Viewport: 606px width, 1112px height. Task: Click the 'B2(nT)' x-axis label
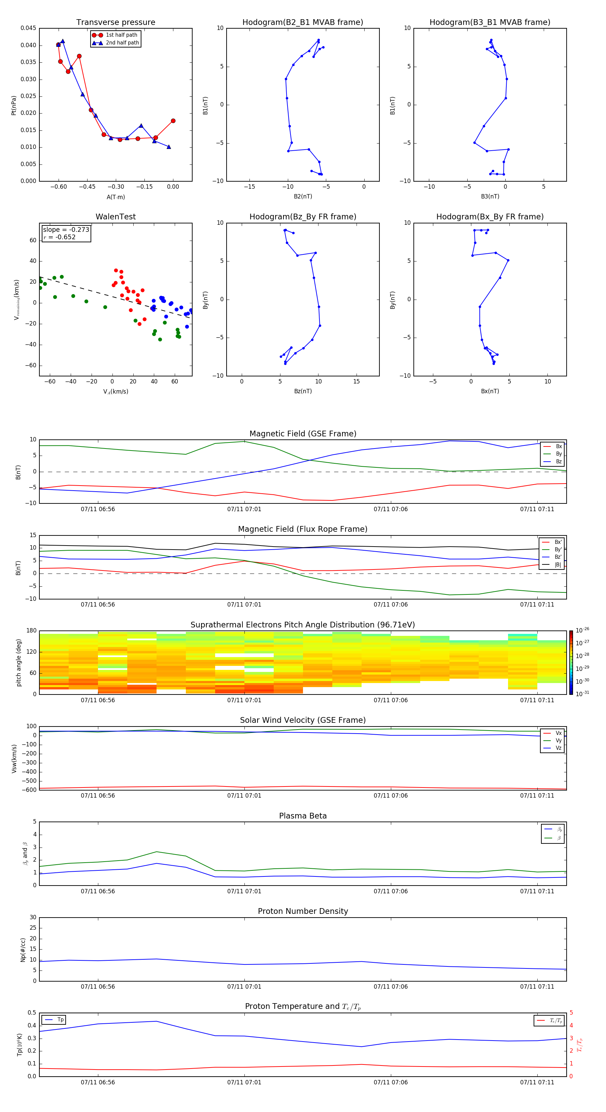click(303, 197)
